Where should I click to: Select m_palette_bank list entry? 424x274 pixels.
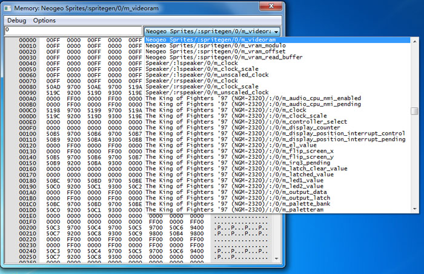click(277, 204)
